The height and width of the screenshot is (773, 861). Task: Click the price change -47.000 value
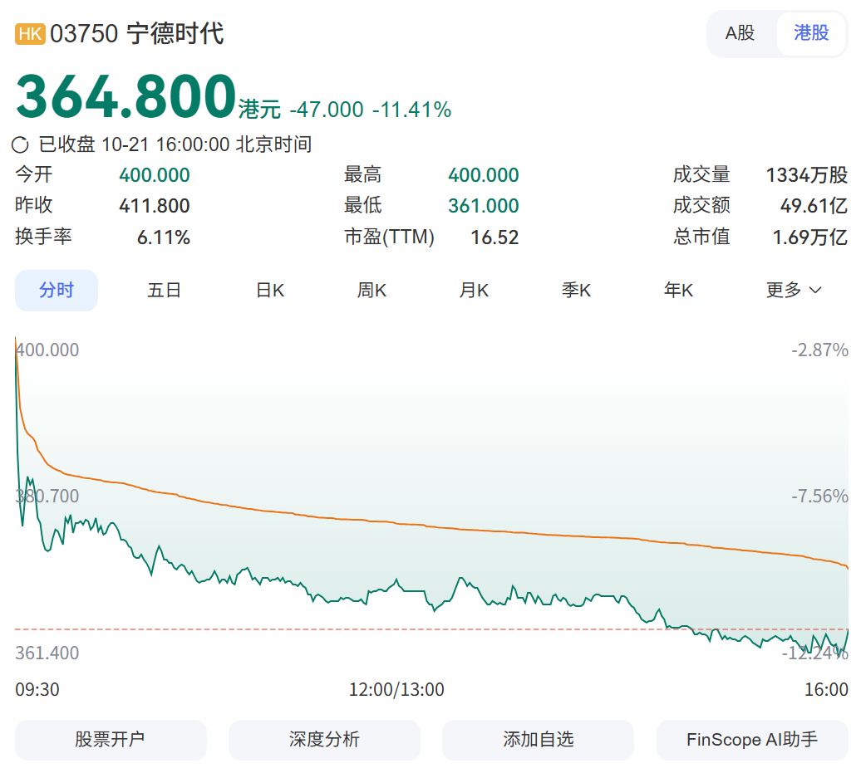tap(326, 110)
